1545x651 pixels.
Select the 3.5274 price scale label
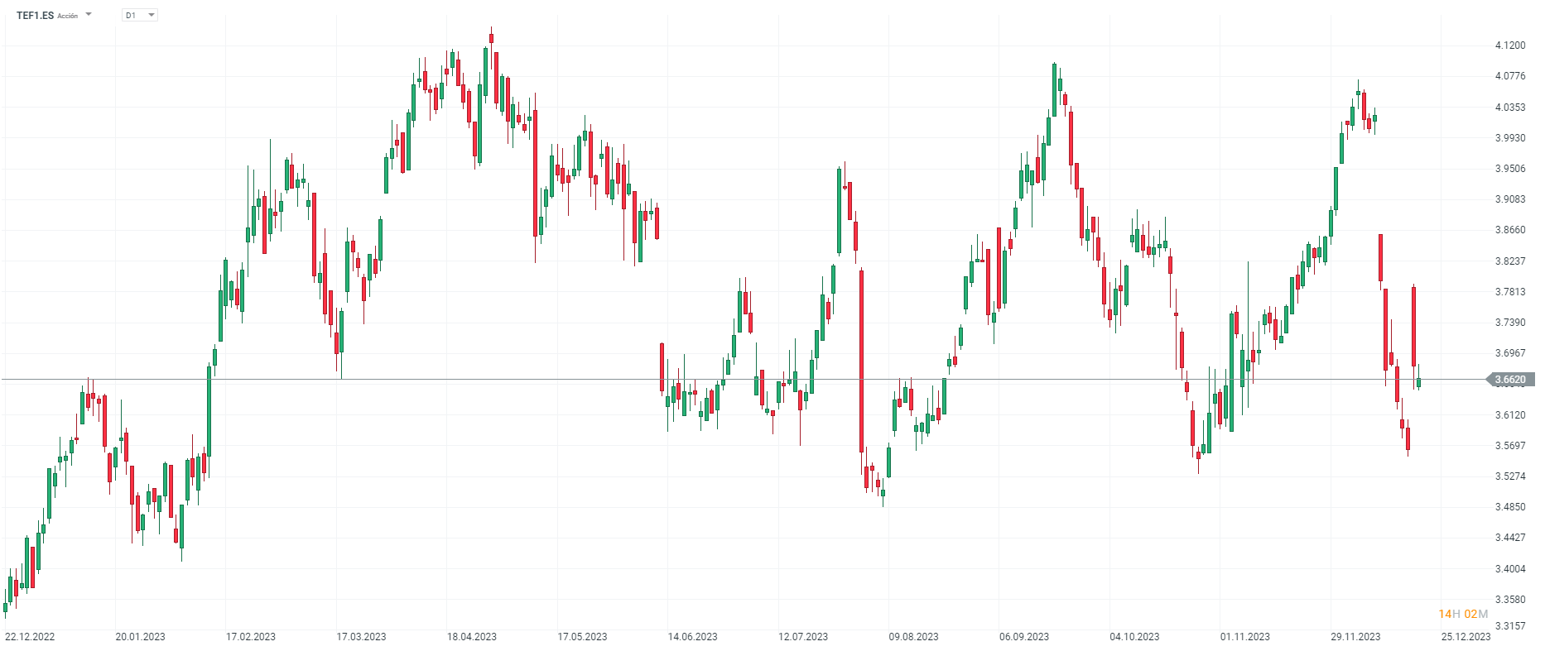[1510, 476]
